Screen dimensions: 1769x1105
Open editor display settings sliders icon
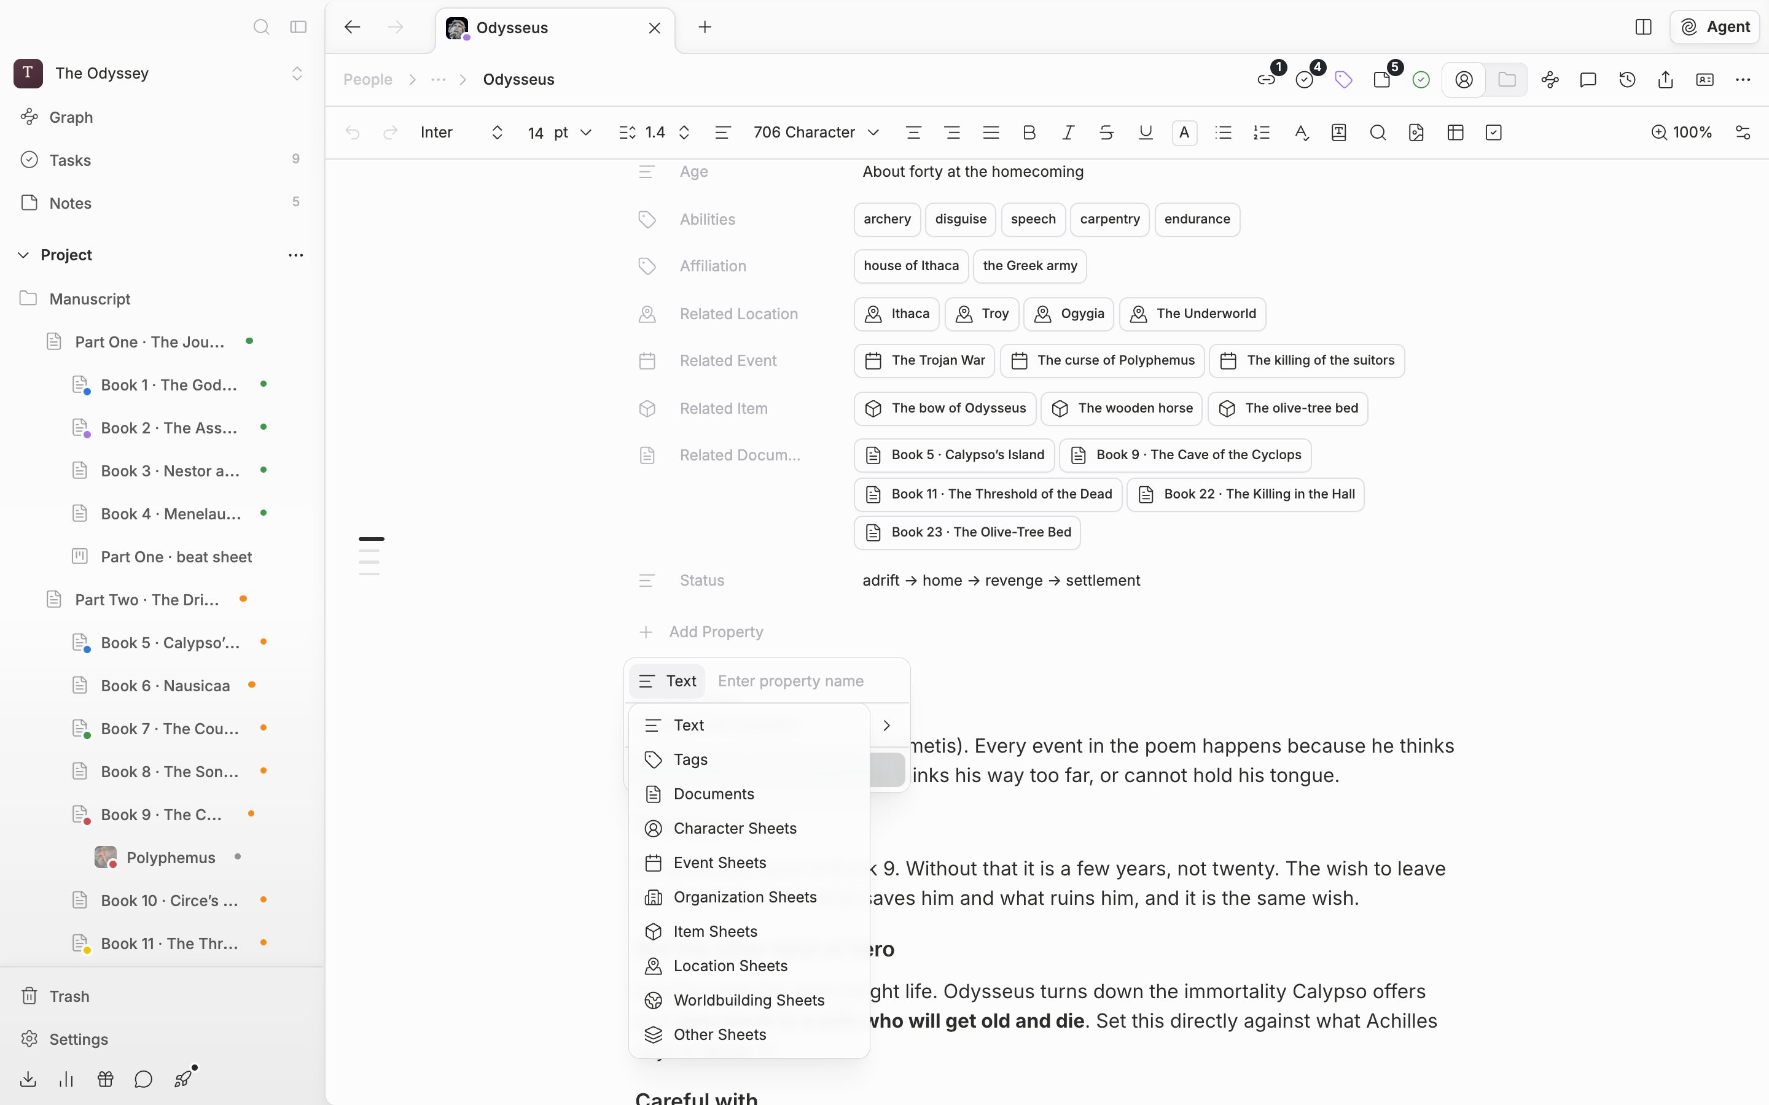tap(1743, 132)
